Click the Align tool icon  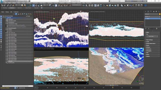pos(87,5)
